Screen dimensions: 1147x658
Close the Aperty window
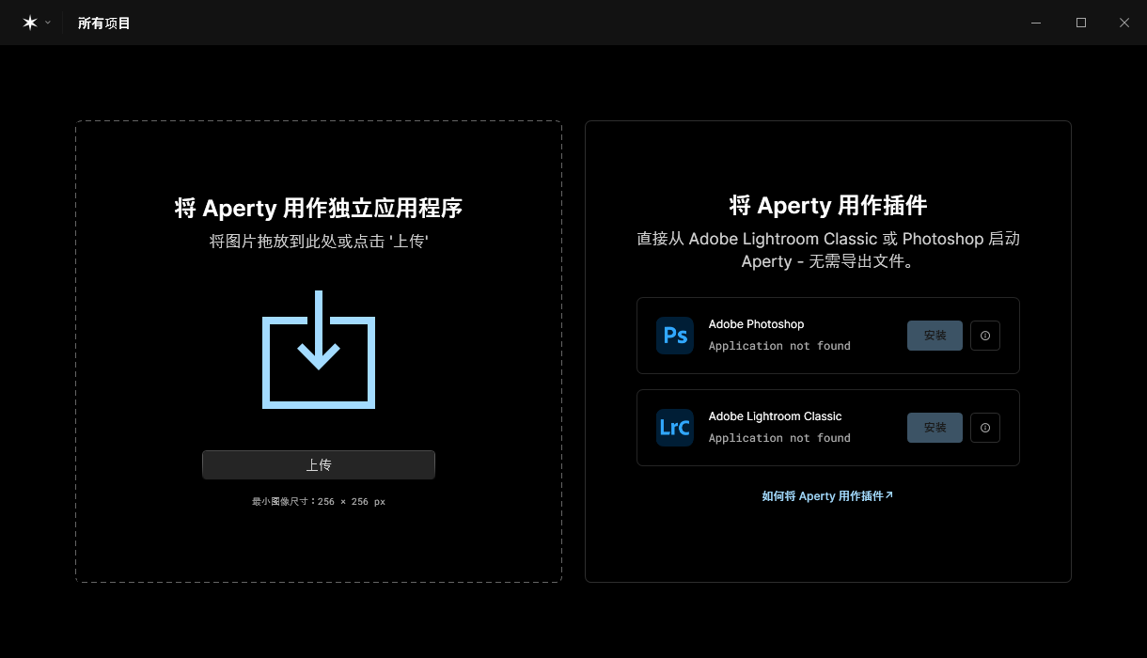click(x=1124, y=22)
